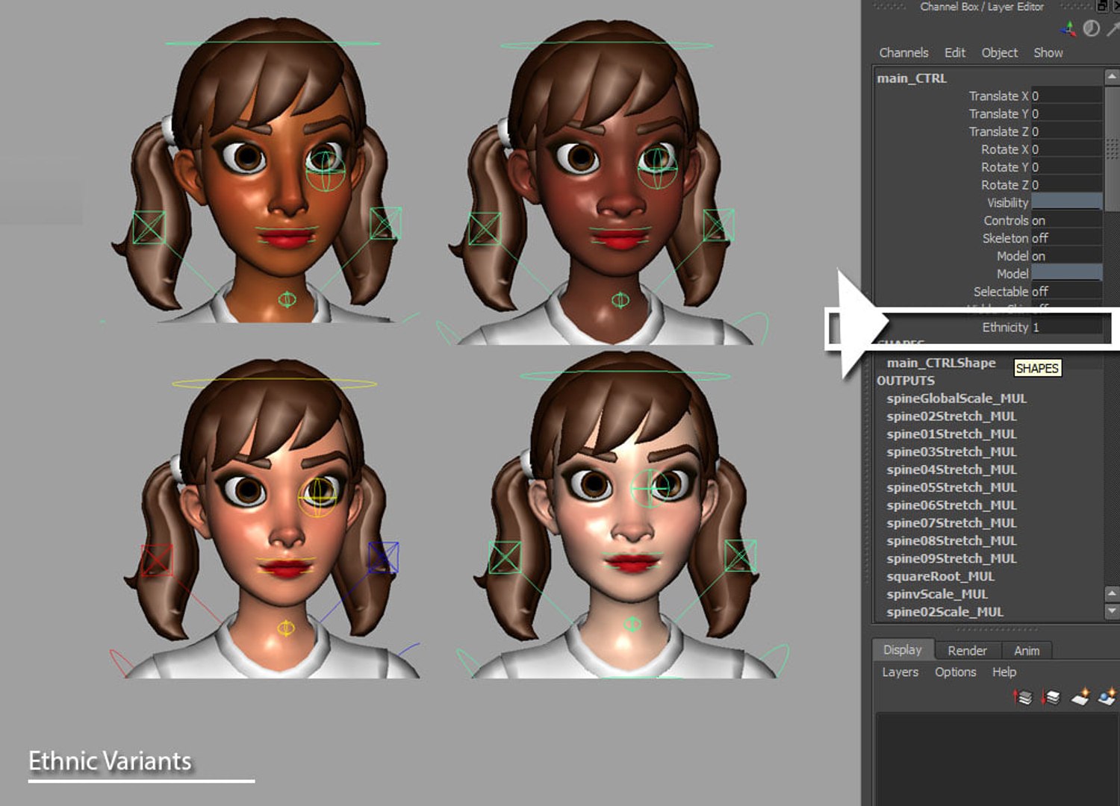The width and height of the screenshot is (1120, 806).
Task: Switch to the Anim layer tab
Action: tap(1027, 651)
